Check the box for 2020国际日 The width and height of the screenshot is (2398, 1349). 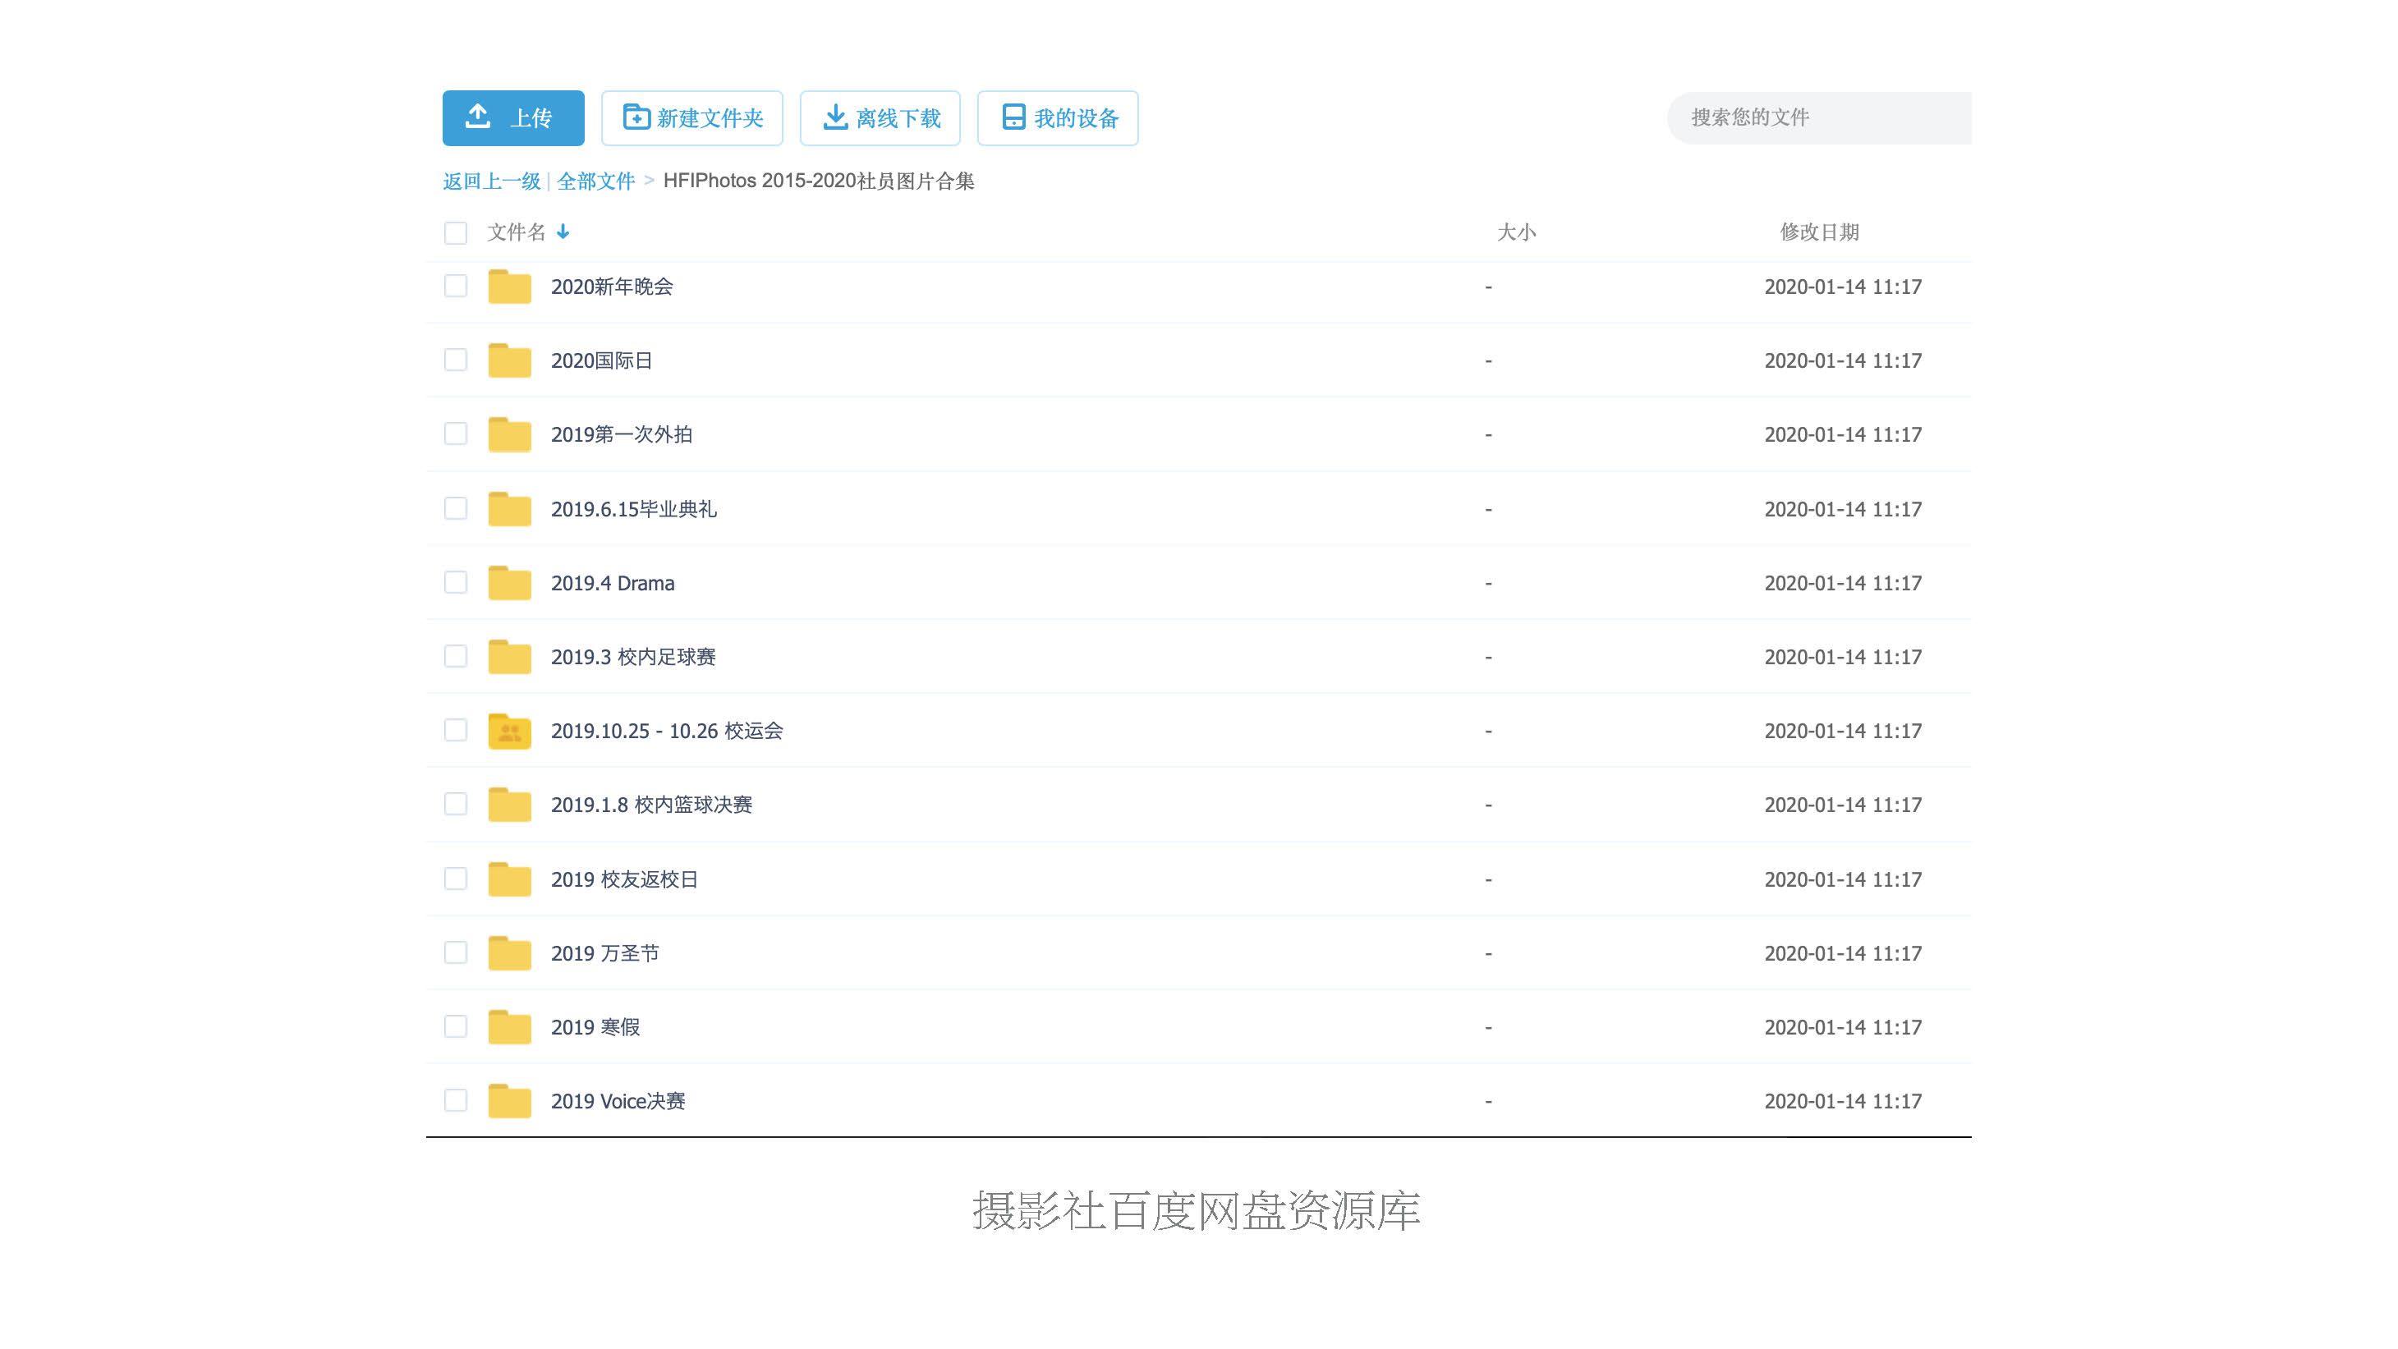click(455, 360)
